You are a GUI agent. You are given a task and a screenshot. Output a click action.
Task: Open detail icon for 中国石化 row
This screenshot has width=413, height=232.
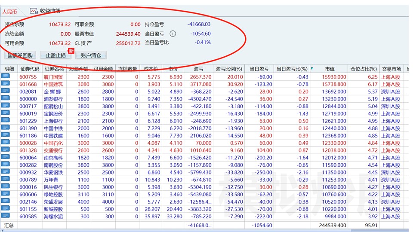tap(5, 143)
